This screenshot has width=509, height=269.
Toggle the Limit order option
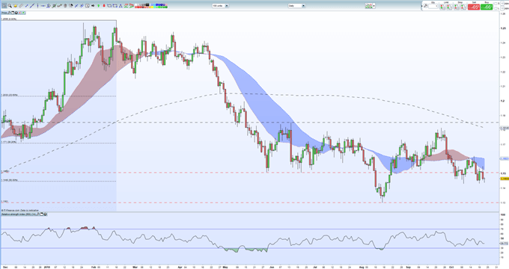tap(446, 6)
